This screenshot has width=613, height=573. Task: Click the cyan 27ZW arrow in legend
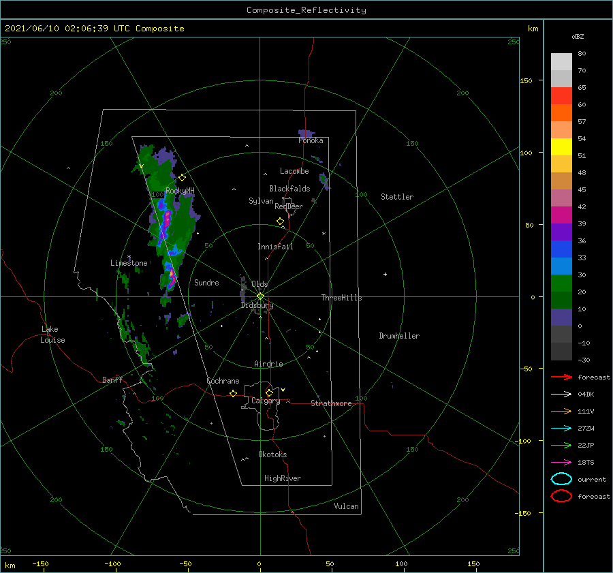[561, 429]
